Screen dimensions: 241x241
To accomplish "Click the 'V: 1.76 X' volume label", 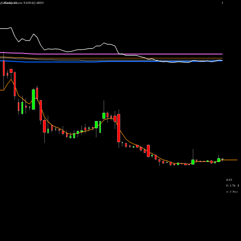I will pyautogui.click(x=232, y=186).
